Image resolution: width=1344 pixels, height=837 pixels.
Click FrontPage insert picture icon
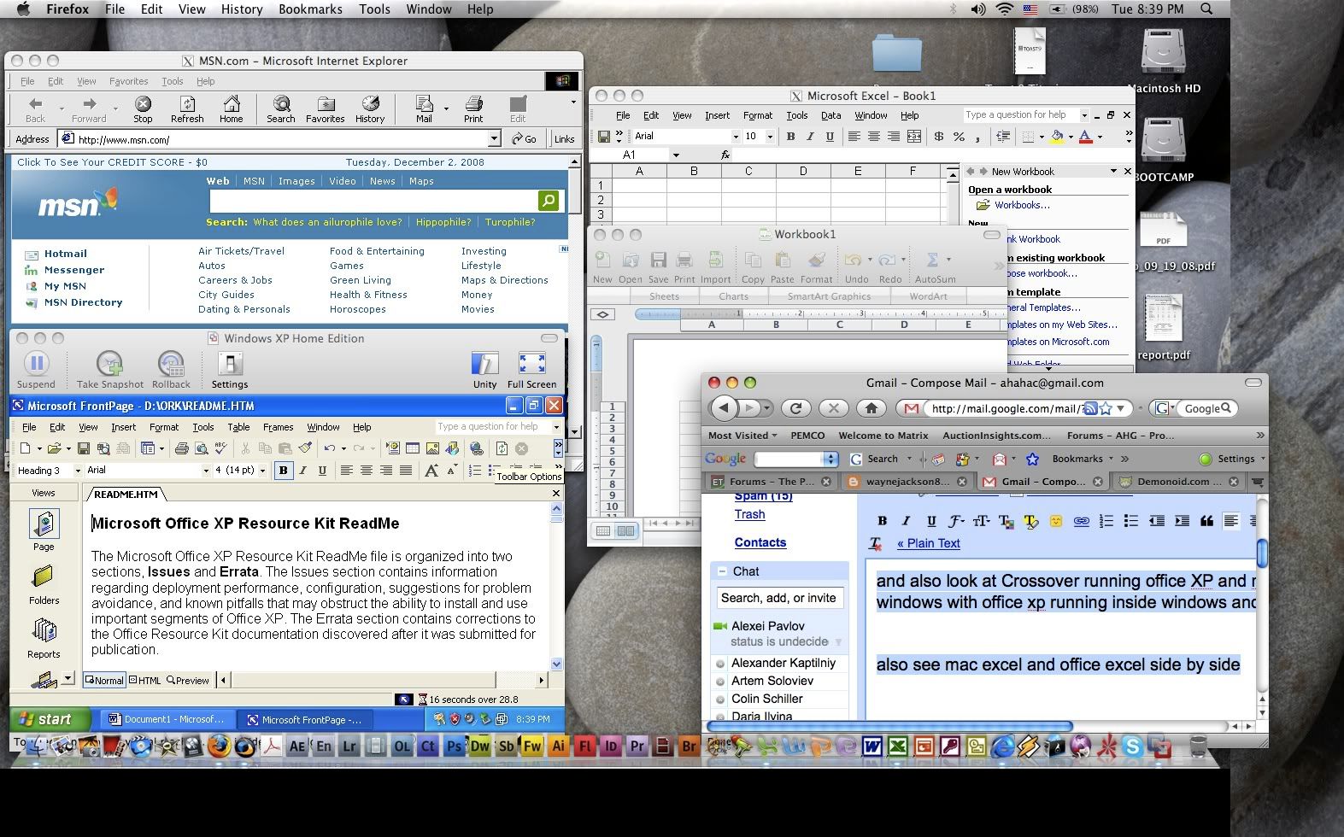click(x=432, y=448)
